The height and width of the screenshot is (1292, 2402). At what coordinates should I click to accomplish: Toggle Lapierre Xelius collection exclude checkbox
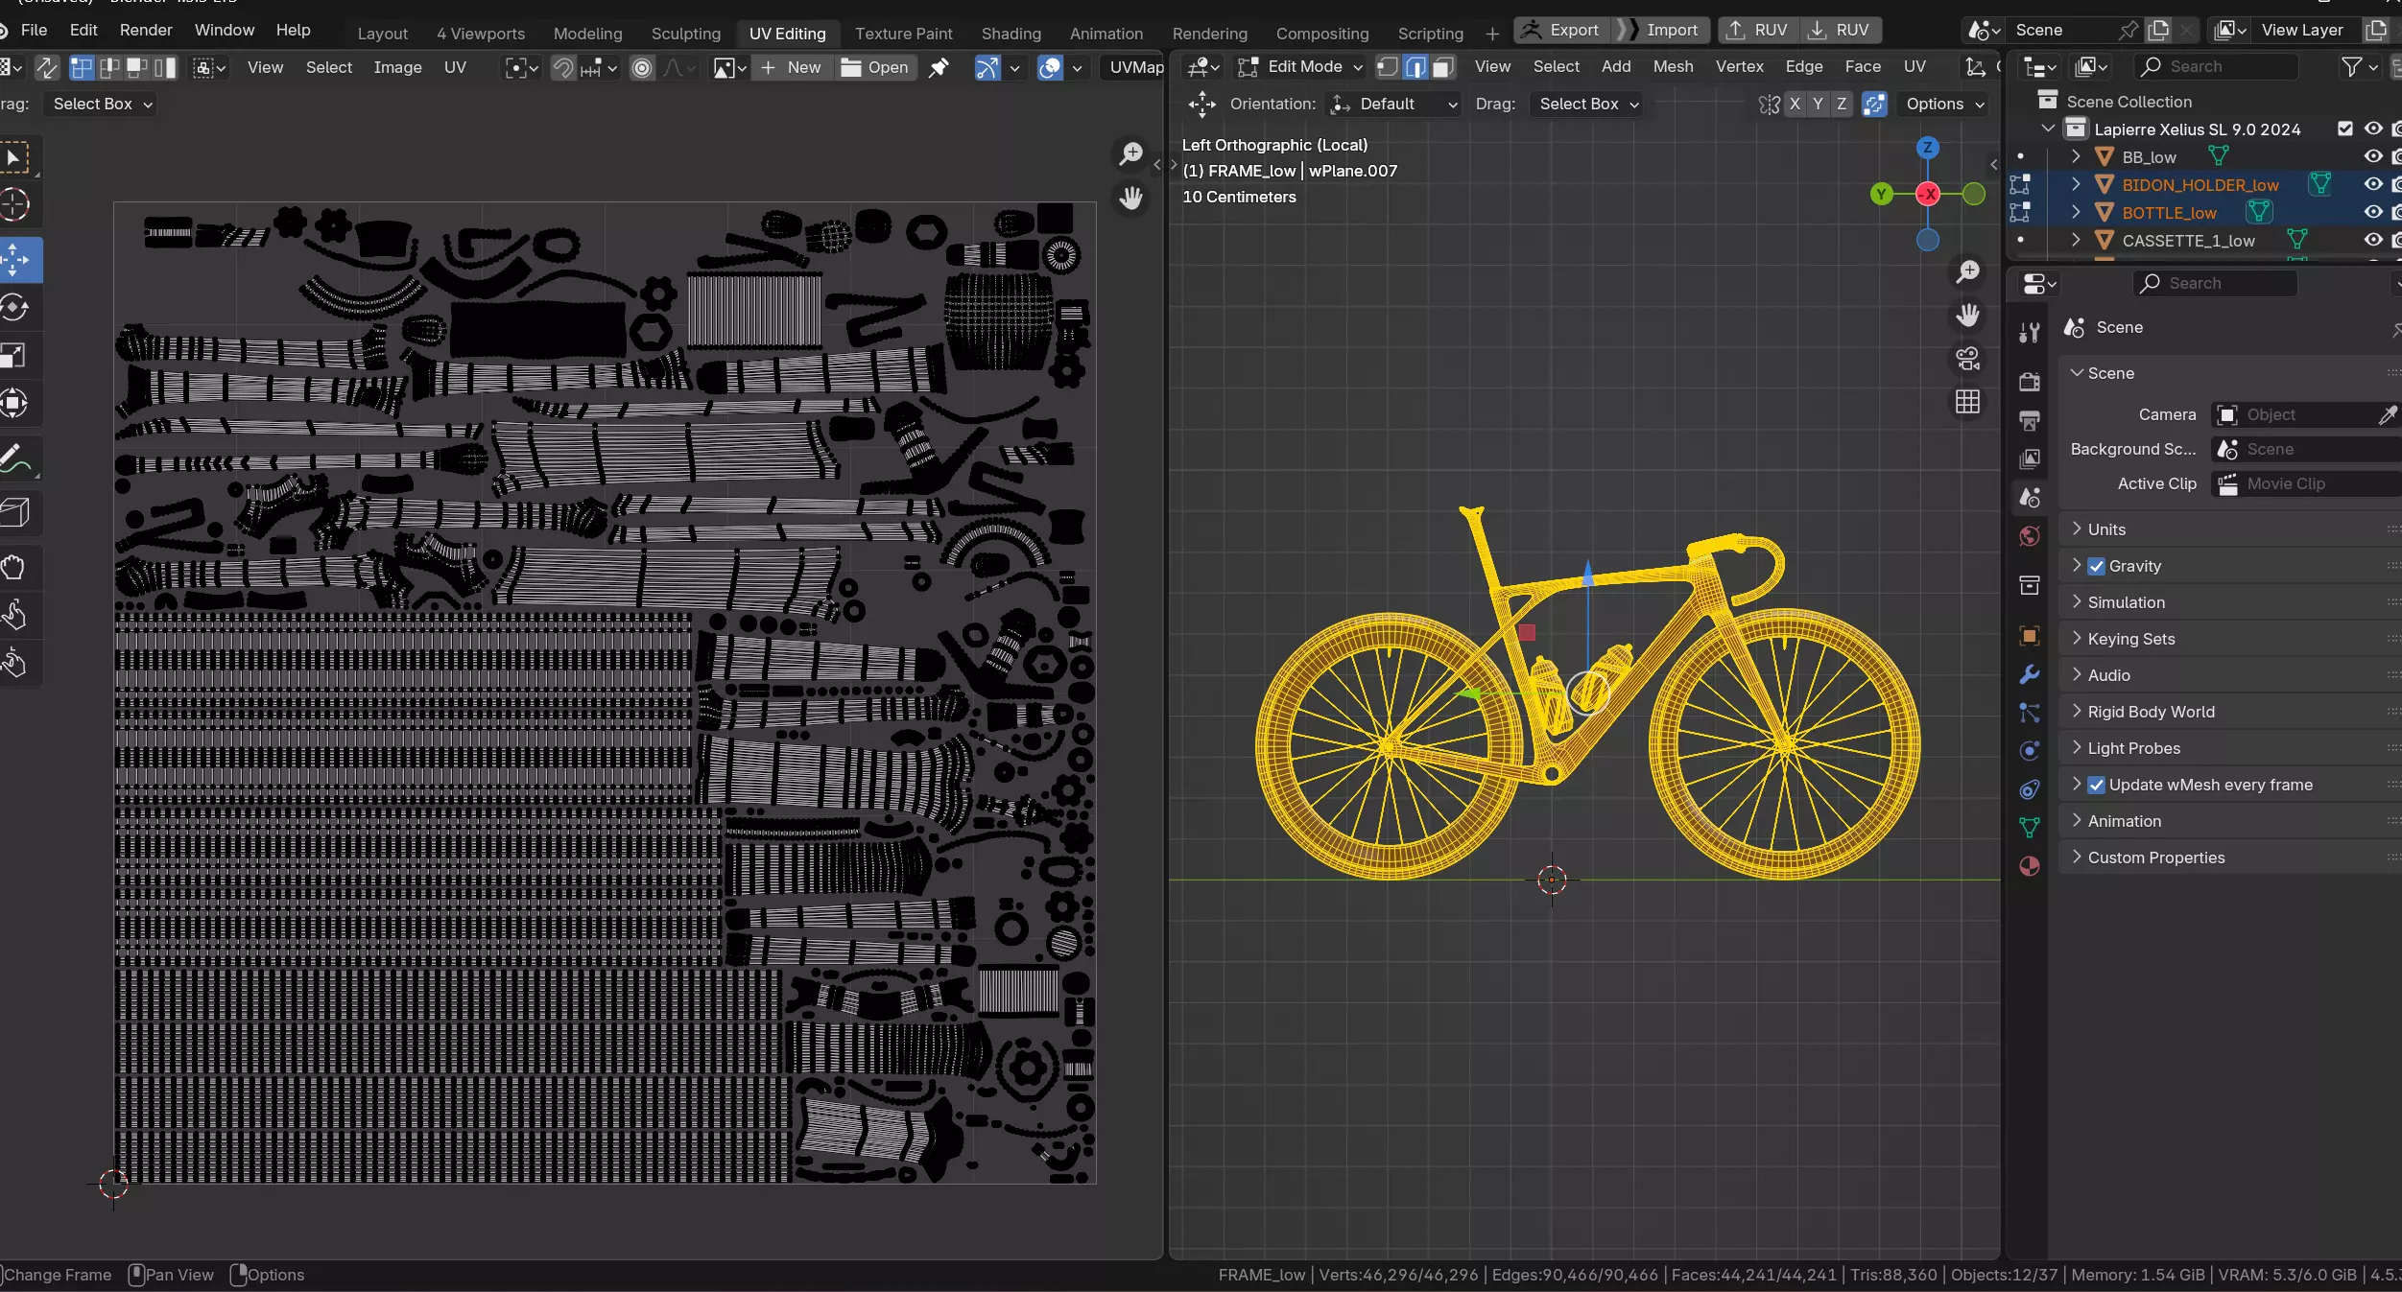(x=2345, y=129)
